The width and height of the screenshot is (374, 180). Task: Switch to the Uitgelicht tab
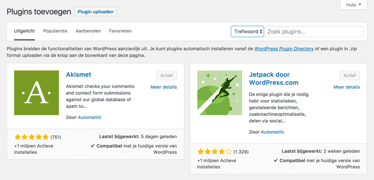tap(24, 31)
